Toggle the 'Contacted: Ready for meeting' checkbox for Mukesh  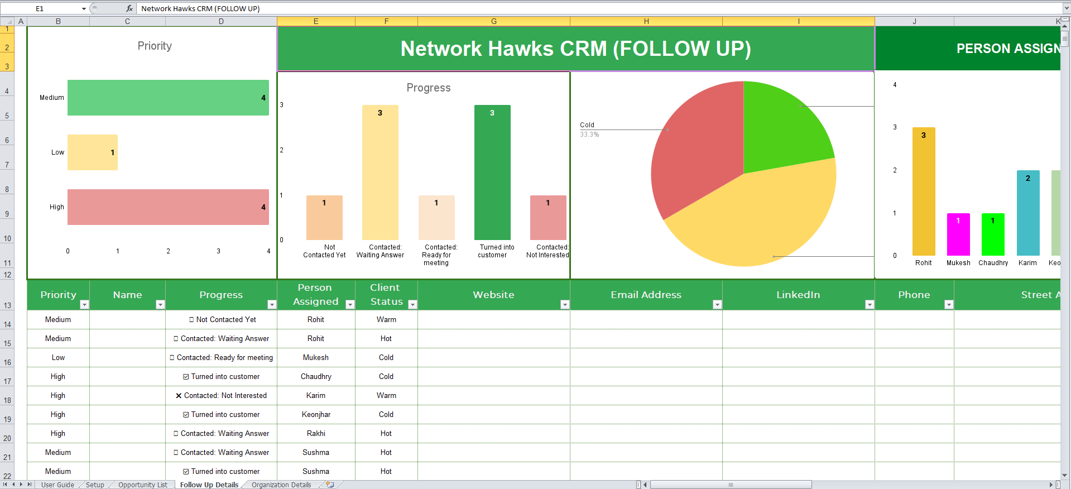tap(172, 358)
